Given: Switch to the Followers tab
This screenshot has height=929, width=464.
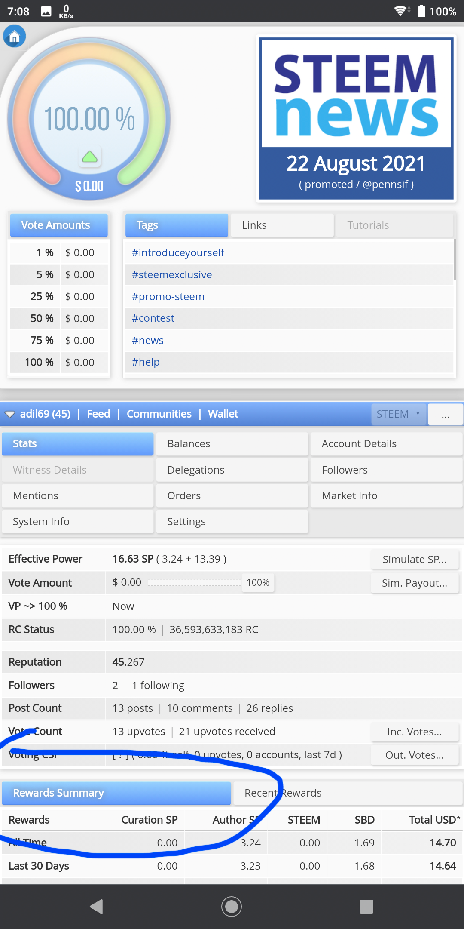Looking at the screenshot, I should point(386,470).
